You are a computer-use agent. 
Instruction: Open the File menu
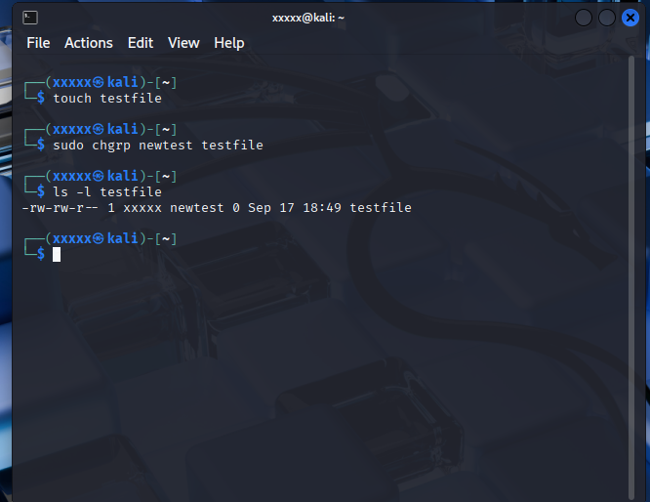[38, 43]
